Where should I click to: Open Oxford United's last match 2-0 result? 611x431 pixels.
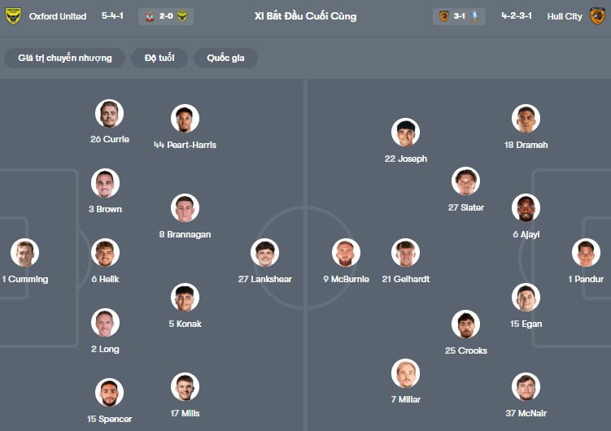coord(166,16)
